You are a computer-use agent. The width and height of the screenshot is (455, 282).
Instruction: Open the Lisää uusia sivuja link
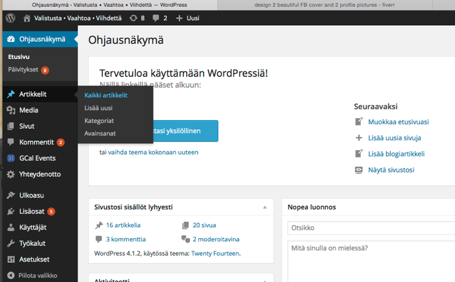pyautogui.click(x=395, y=138)
